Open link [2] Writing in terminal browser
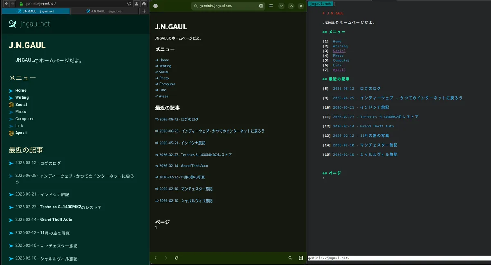This screenshot has height=265, width=491. tap(340, 46)
